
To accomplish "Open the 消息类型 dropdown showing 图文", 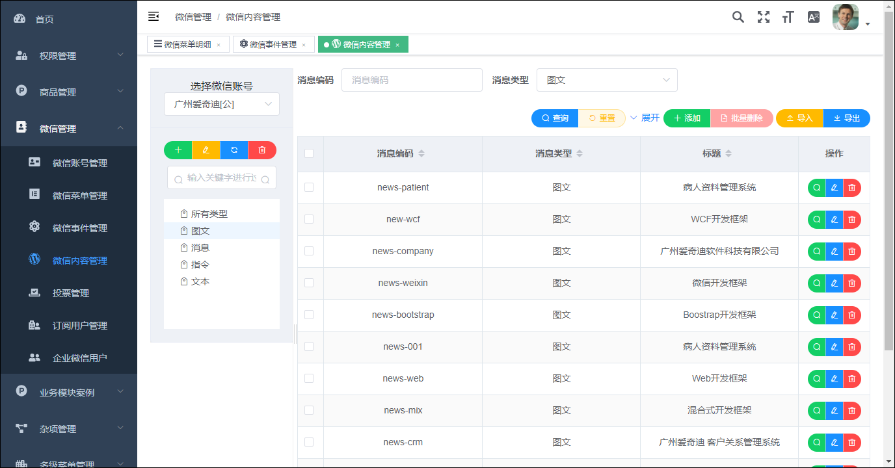I will [607, 80].
